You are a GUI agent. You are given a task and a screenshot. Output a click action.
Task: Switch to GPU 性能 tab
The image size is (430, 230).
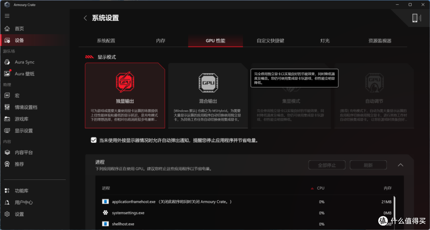click(215, 41)
